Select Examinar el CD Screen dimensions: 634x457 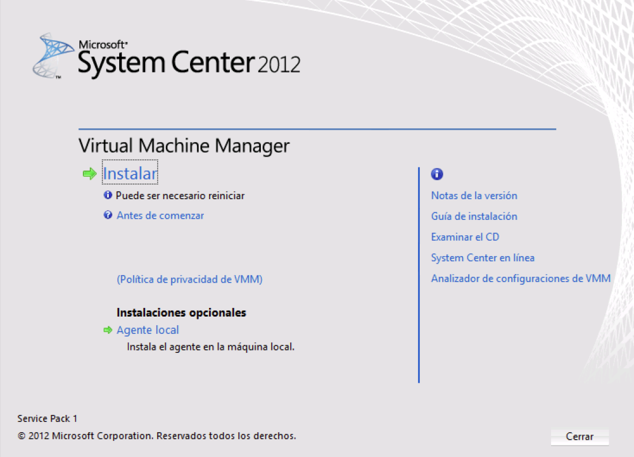click(x=465, y=237)
